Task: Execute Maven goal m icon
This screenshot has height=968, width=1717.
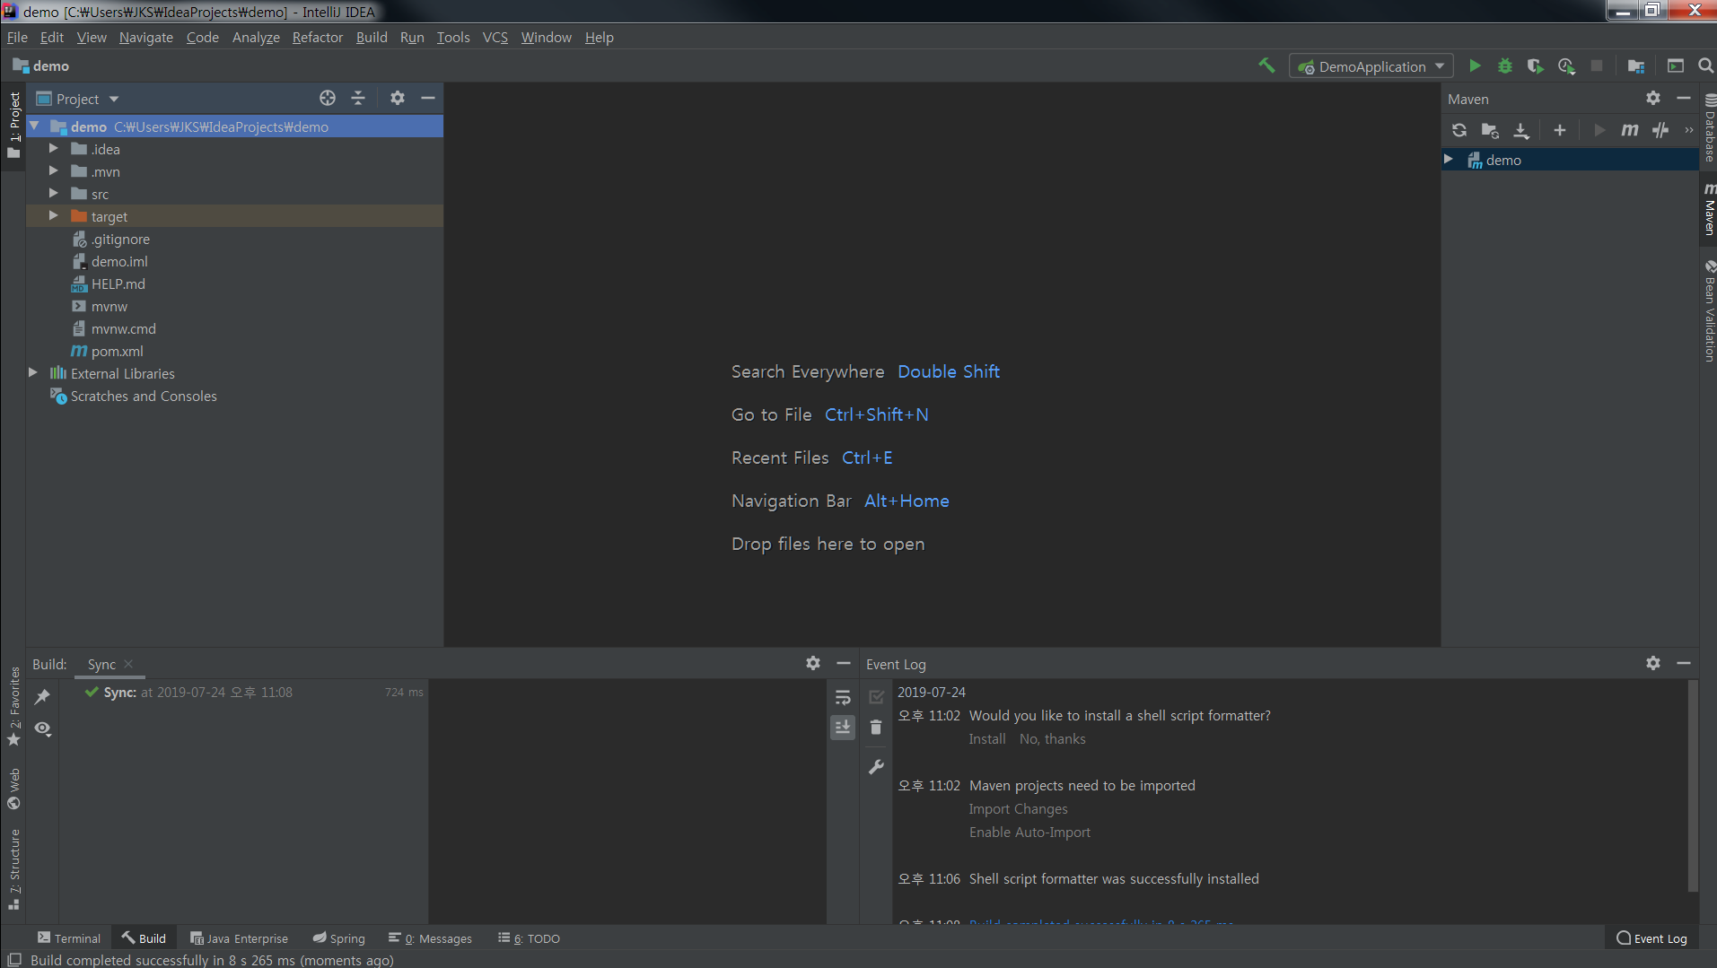Action: tap(1630, 130)
